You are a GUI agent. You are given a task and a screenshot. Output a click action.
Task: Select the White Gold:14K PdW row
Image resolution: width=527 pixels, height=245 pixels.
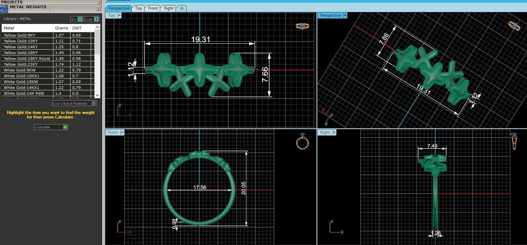(48, 93)
